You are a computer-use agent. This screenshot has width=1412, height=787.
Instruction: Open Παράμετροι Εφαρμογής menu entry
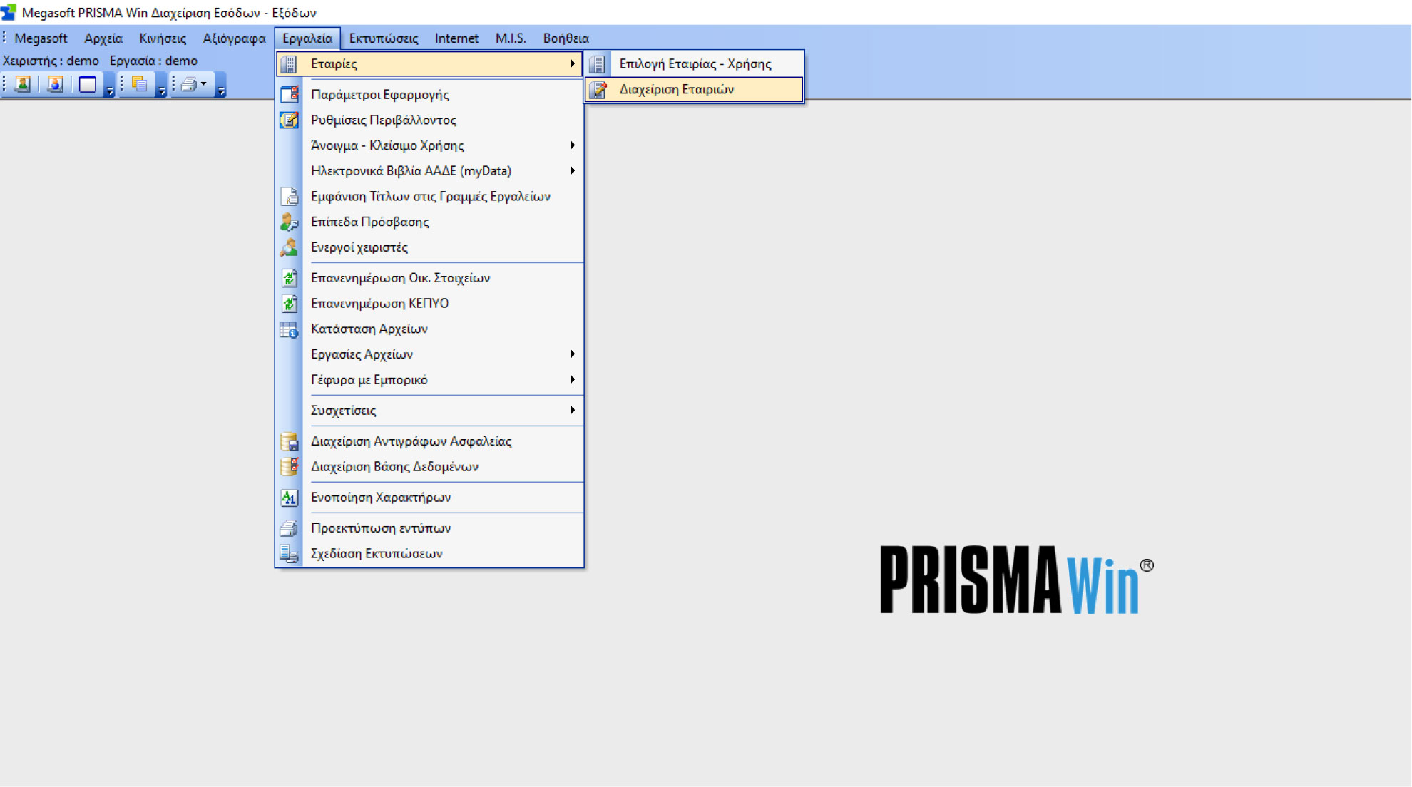379,95
